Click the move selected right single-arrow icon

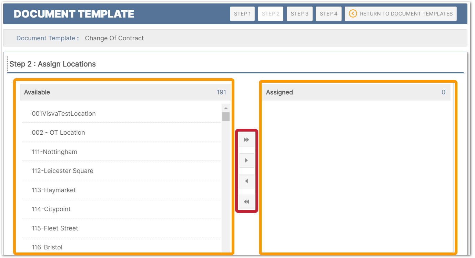click(246, 161)
